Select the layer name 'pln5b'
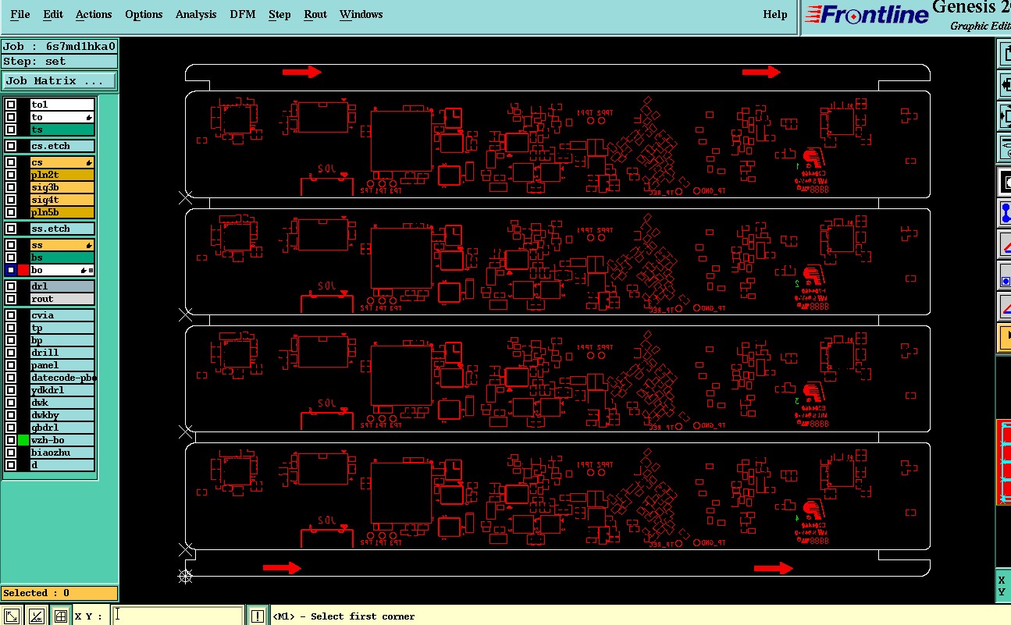Image resolution: width=1011 pixels, height=625 pixels. (x=62, y=212)
